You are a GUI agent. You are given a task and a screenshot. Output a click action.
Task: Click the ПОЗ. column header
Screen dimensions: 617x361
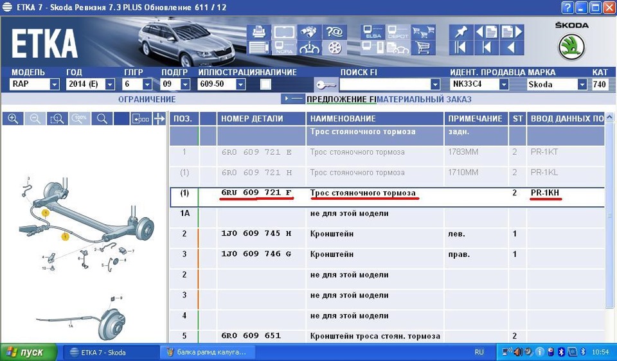coord(184,118)
